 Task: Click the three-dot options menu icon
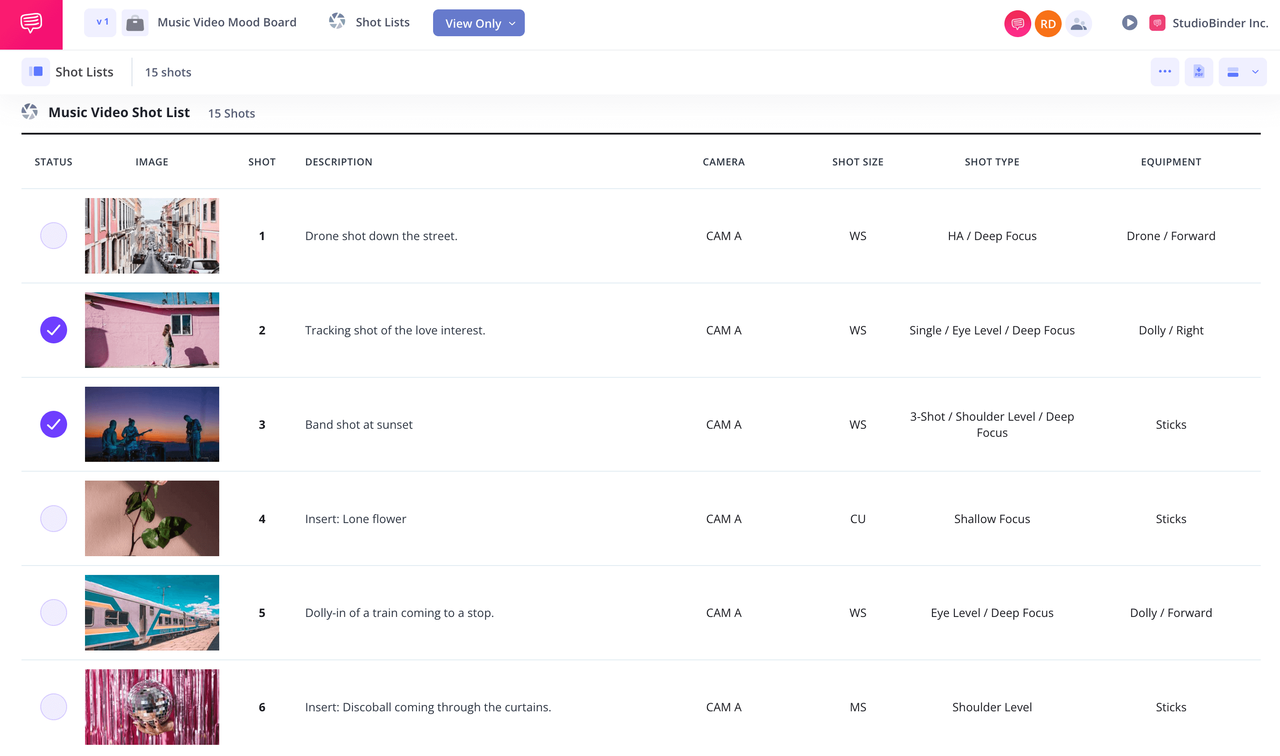[x=1165, y=72]
